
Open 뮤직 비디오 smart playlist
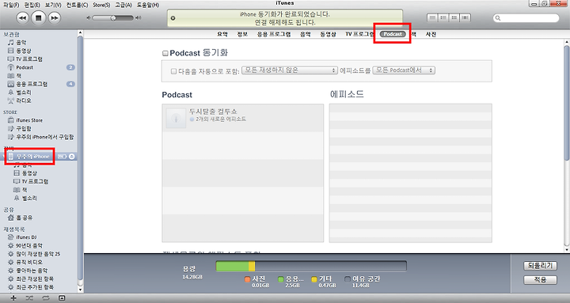click(x=29, y=263)
